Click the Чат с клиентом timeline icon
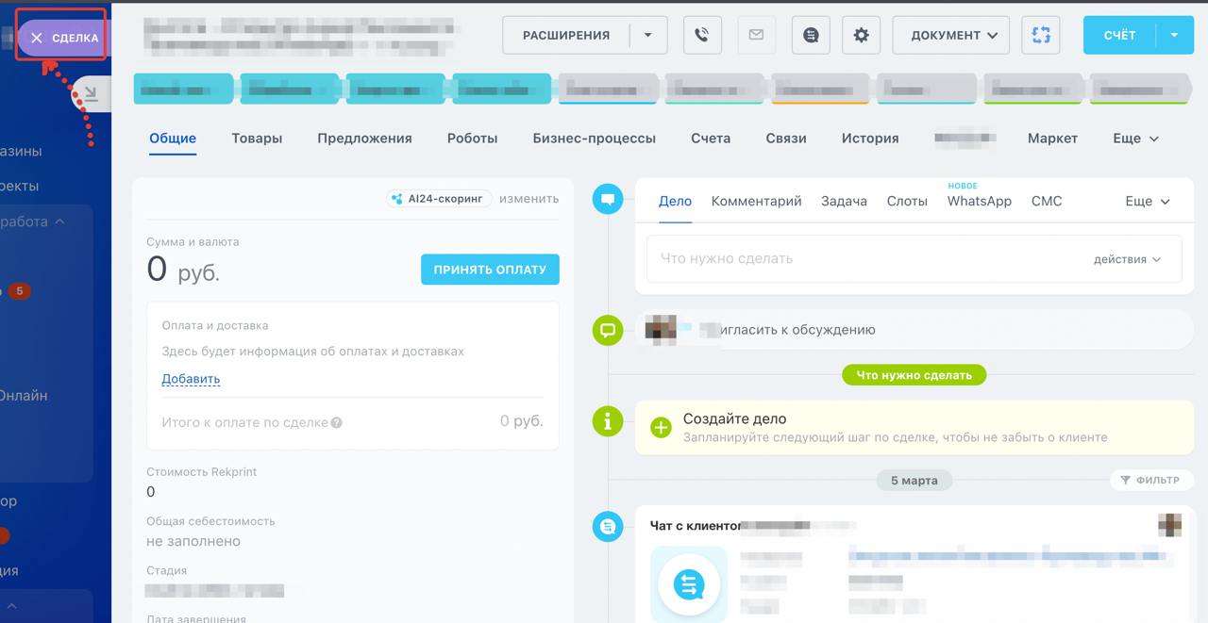The image size is (1208, 623). tap(608, 526)
